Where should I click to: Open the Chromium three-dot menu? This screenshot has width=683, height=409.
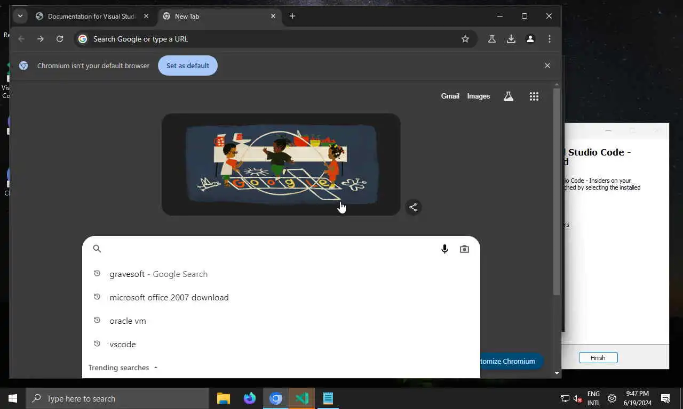click(550, 39)
